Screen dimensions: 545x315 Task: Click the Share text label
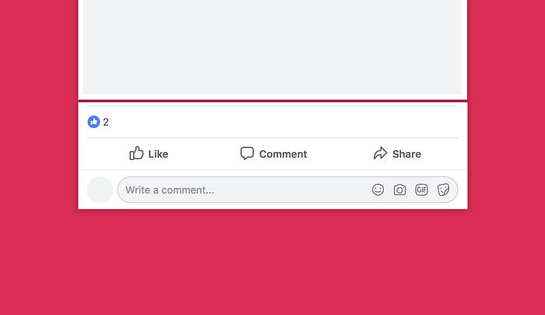click(406, 154)
